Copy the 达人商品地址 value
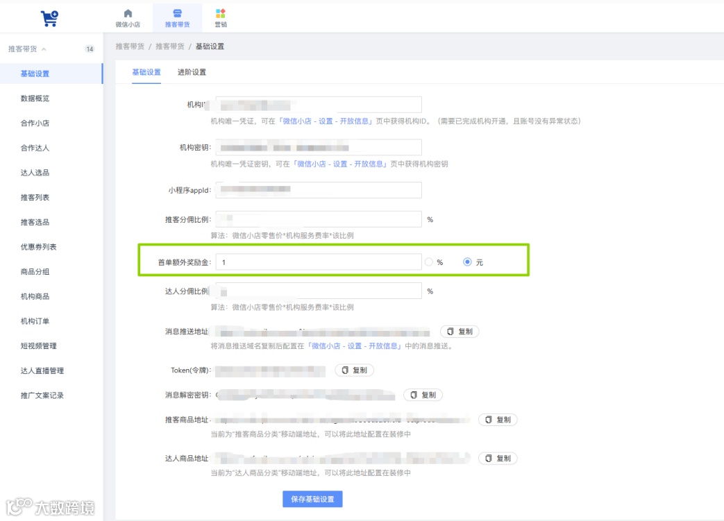Image resolution: width=724 pixels, height=521 pixels. click(498, 459)
